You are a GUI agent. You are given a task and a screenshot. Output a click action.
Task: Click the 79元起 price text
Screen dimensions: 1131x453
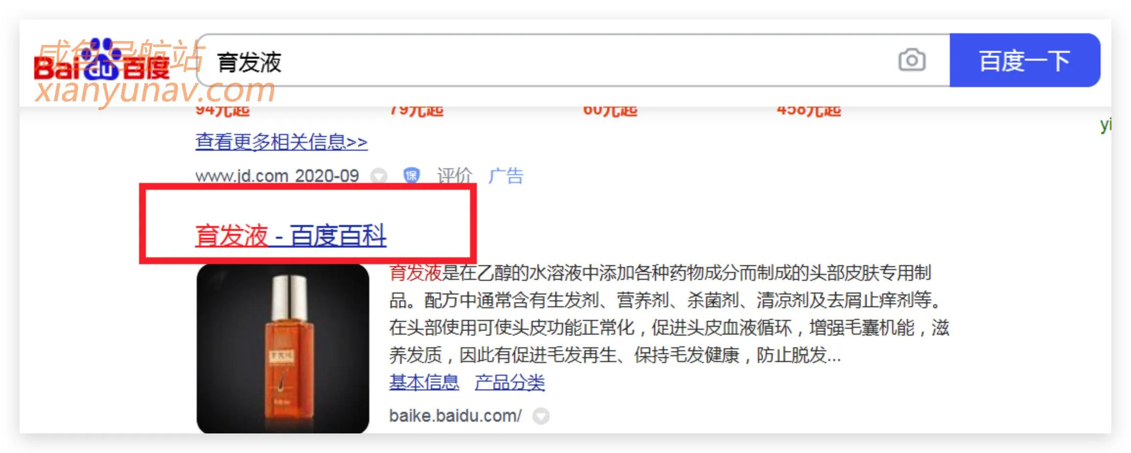coord(416,111)
